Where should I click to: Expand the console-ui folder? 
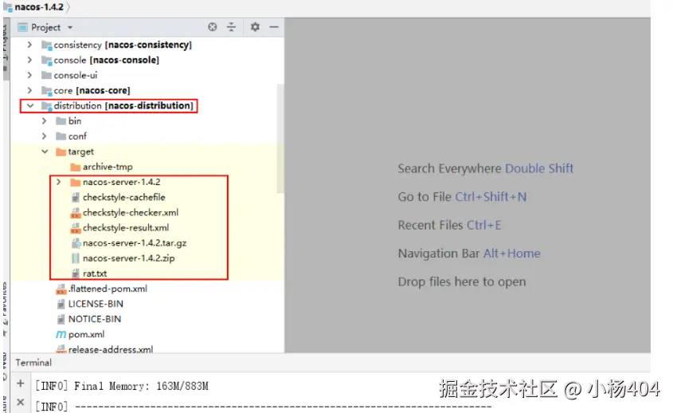(29, 75)
